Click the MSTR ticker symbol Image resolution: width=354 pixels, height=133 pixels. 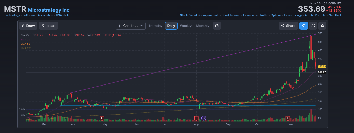(x=15, y=9)
